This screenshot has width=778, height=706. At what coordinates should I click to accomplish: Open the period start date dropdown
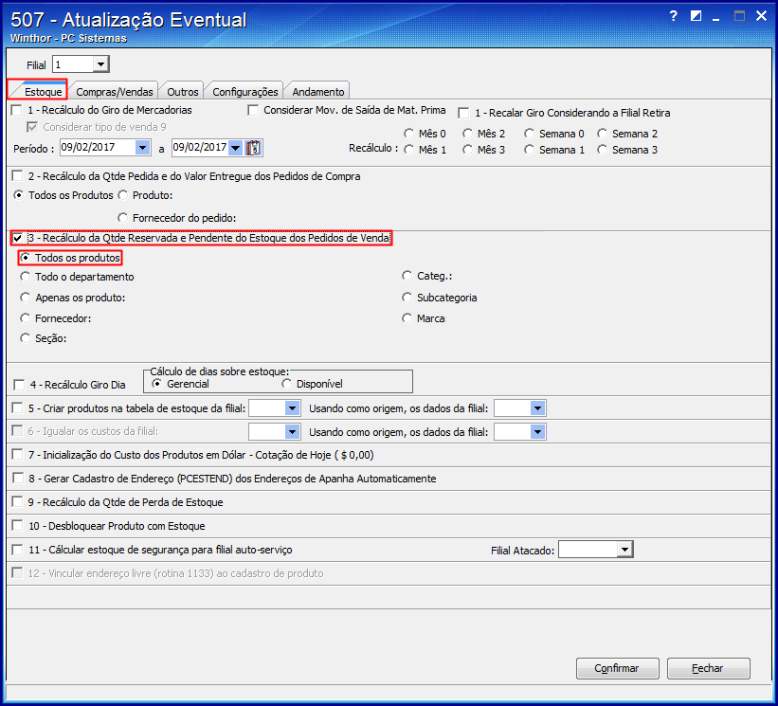(x=142, y=147)
